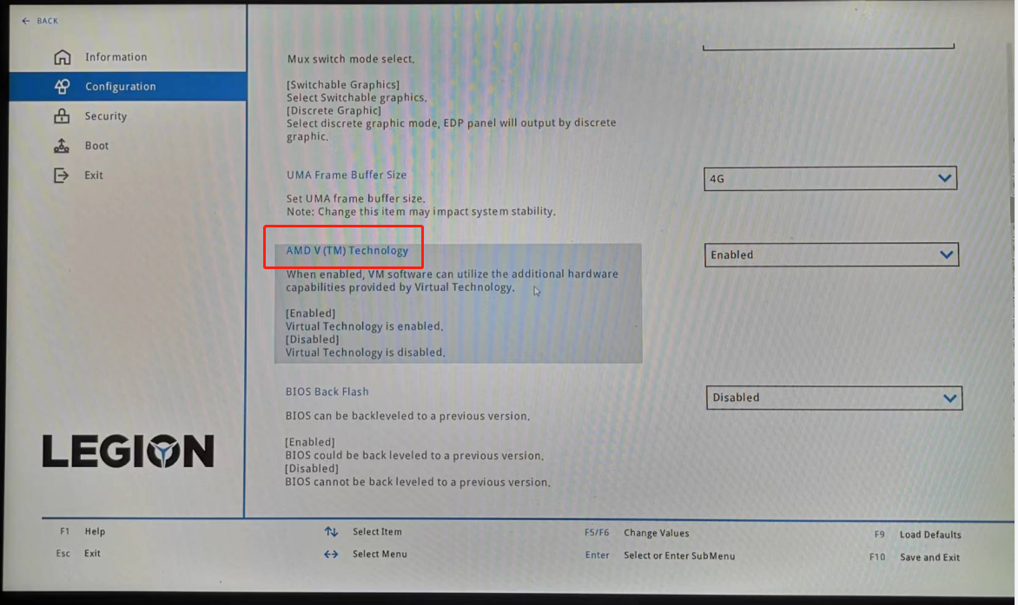Click Save and Exit at bottom
1018x605 pixels.
tap(929, 557)
